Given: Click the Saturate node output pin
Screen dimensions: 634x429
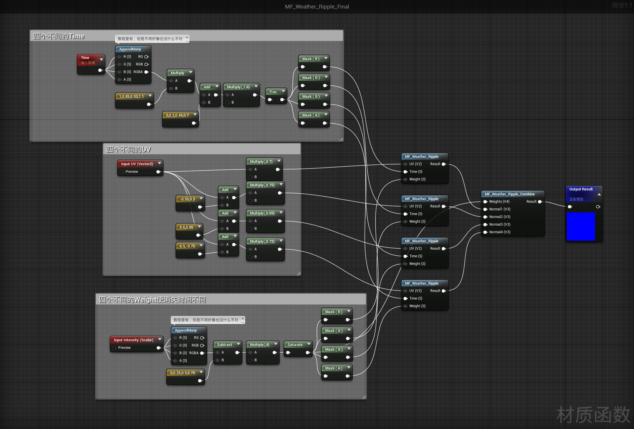Looking at the screenshot, I should point(308,353).
